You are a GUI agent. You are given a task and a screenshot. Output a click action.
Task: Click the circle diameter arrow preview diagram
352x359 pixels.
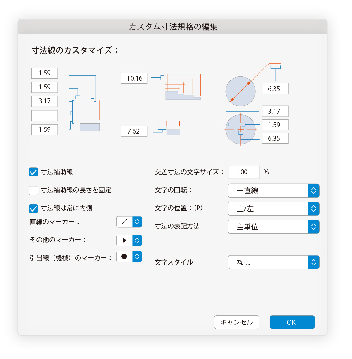(241, 91)
